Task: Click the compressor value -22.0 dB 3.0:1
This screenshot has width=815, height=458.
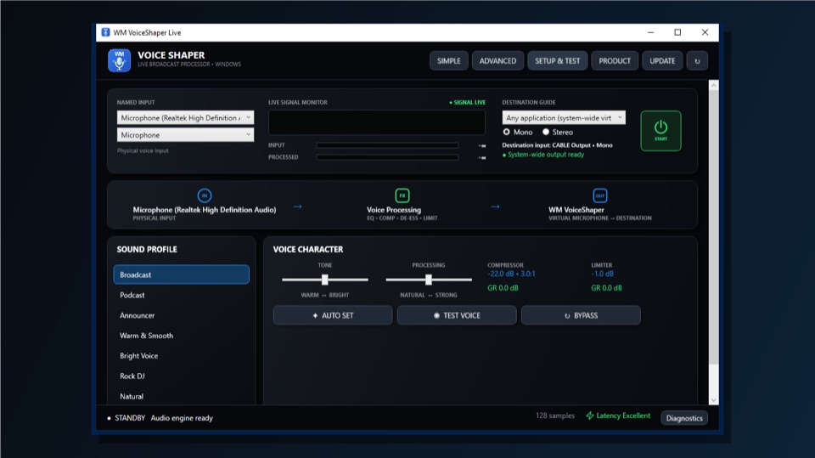Action: pyautogui.click(x=511, y=274)
